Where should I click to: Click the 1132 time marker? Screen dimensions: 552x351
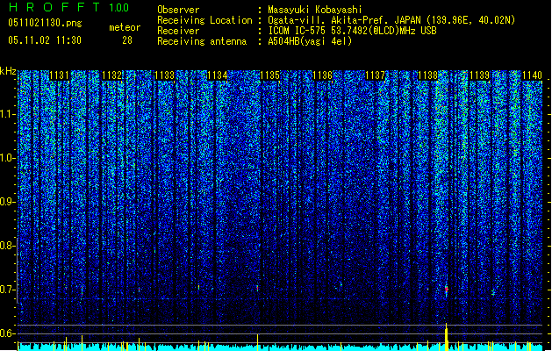click(111, 75)
